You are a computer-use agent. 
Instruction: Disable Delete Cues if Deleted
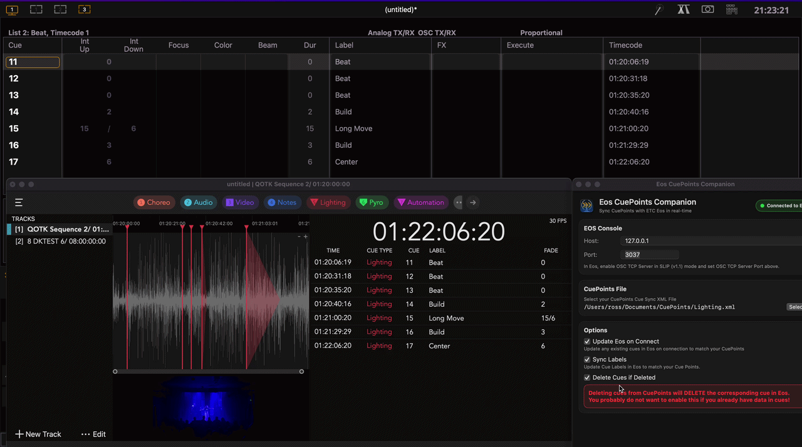[x=587, y=378]
